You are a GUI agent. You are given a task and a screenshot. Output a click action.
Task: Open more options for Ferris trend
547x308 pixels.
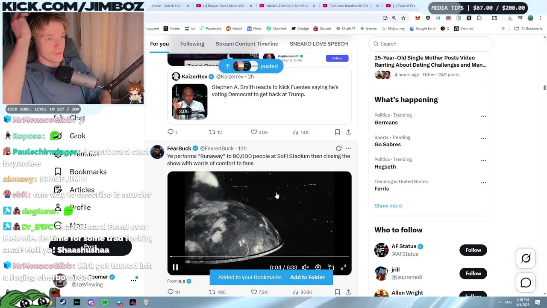pyautogui.click(x=483, y=183)
